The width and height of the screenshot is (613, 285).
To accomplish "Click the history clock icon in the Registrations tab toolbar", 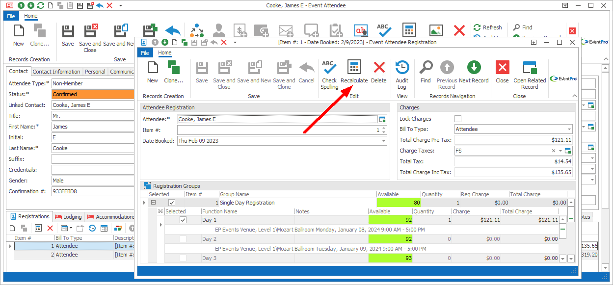I will (x=92, y=228).
